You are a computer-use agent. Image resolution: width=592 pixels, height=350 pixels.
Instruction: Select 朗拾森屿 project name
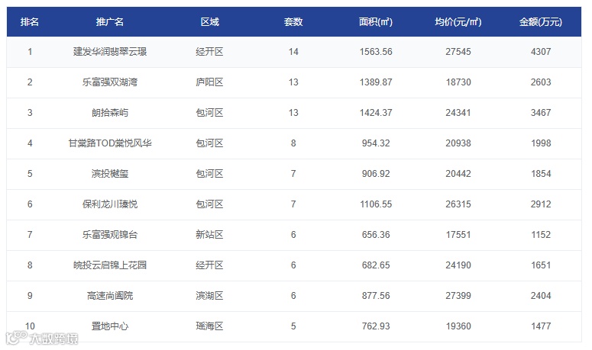click(110, 113)
